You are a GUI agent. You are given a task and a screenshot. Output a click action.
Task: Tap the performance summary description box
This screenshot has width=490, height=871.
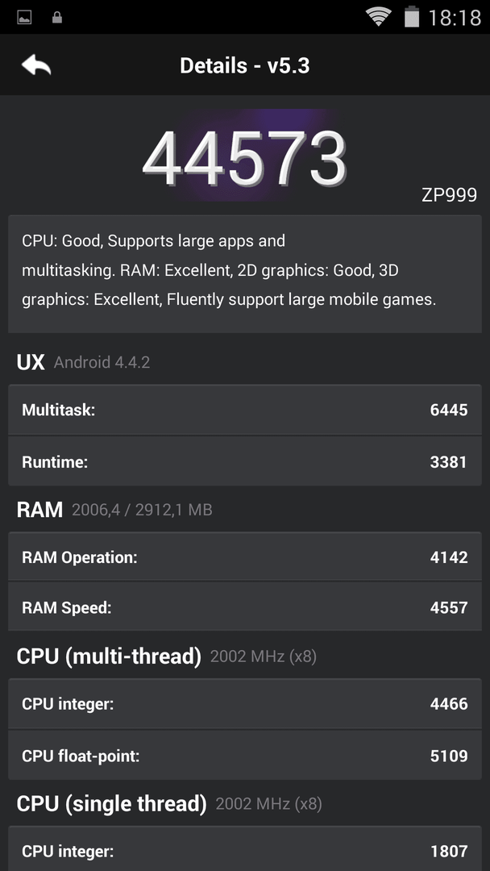(x=245, y=274)
